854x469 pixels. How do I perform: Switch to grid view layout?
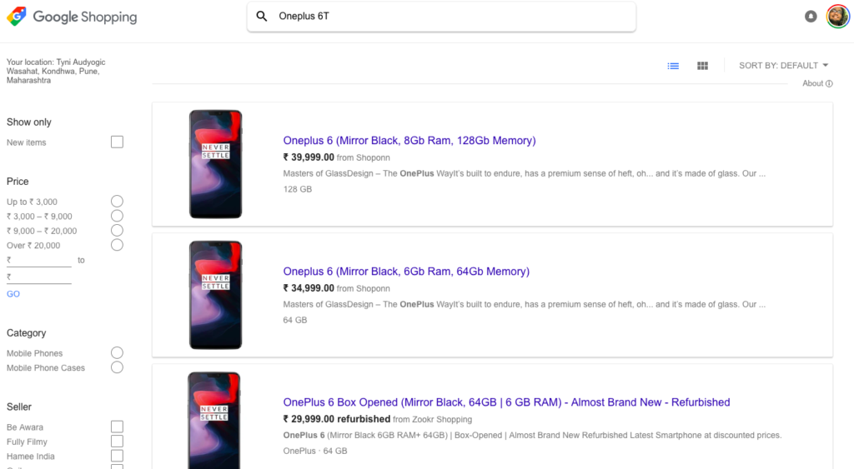pyautogui.click(x=702, y=66)
